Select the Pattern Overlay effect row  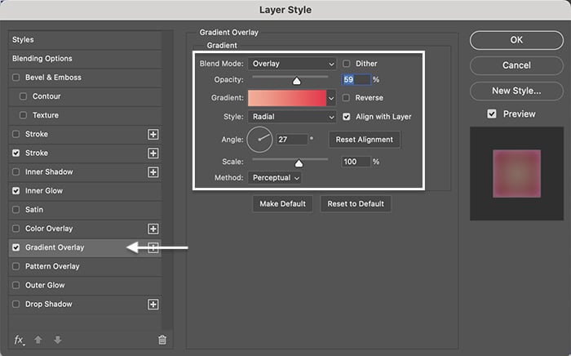click(85, 266)
